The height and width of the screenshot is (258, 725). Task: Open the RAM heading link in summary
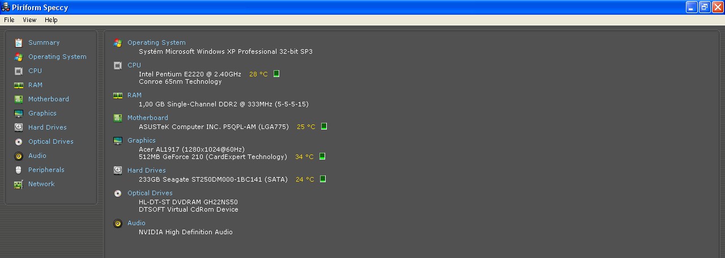tap(134, 95)
